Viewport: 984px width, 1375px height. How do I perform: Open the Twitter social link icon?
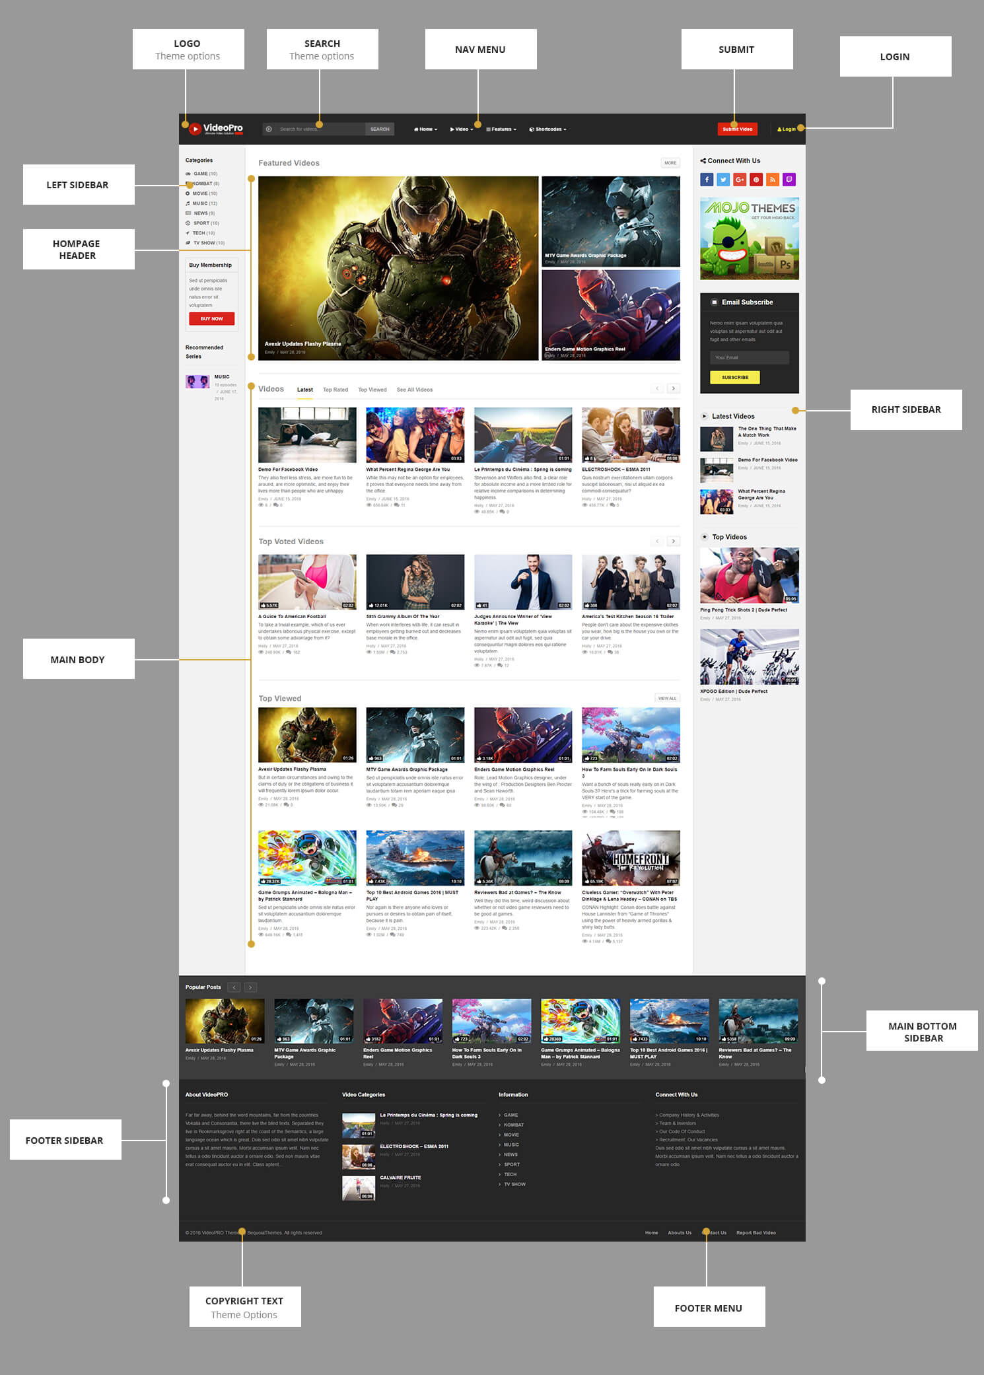pos(723,180)
